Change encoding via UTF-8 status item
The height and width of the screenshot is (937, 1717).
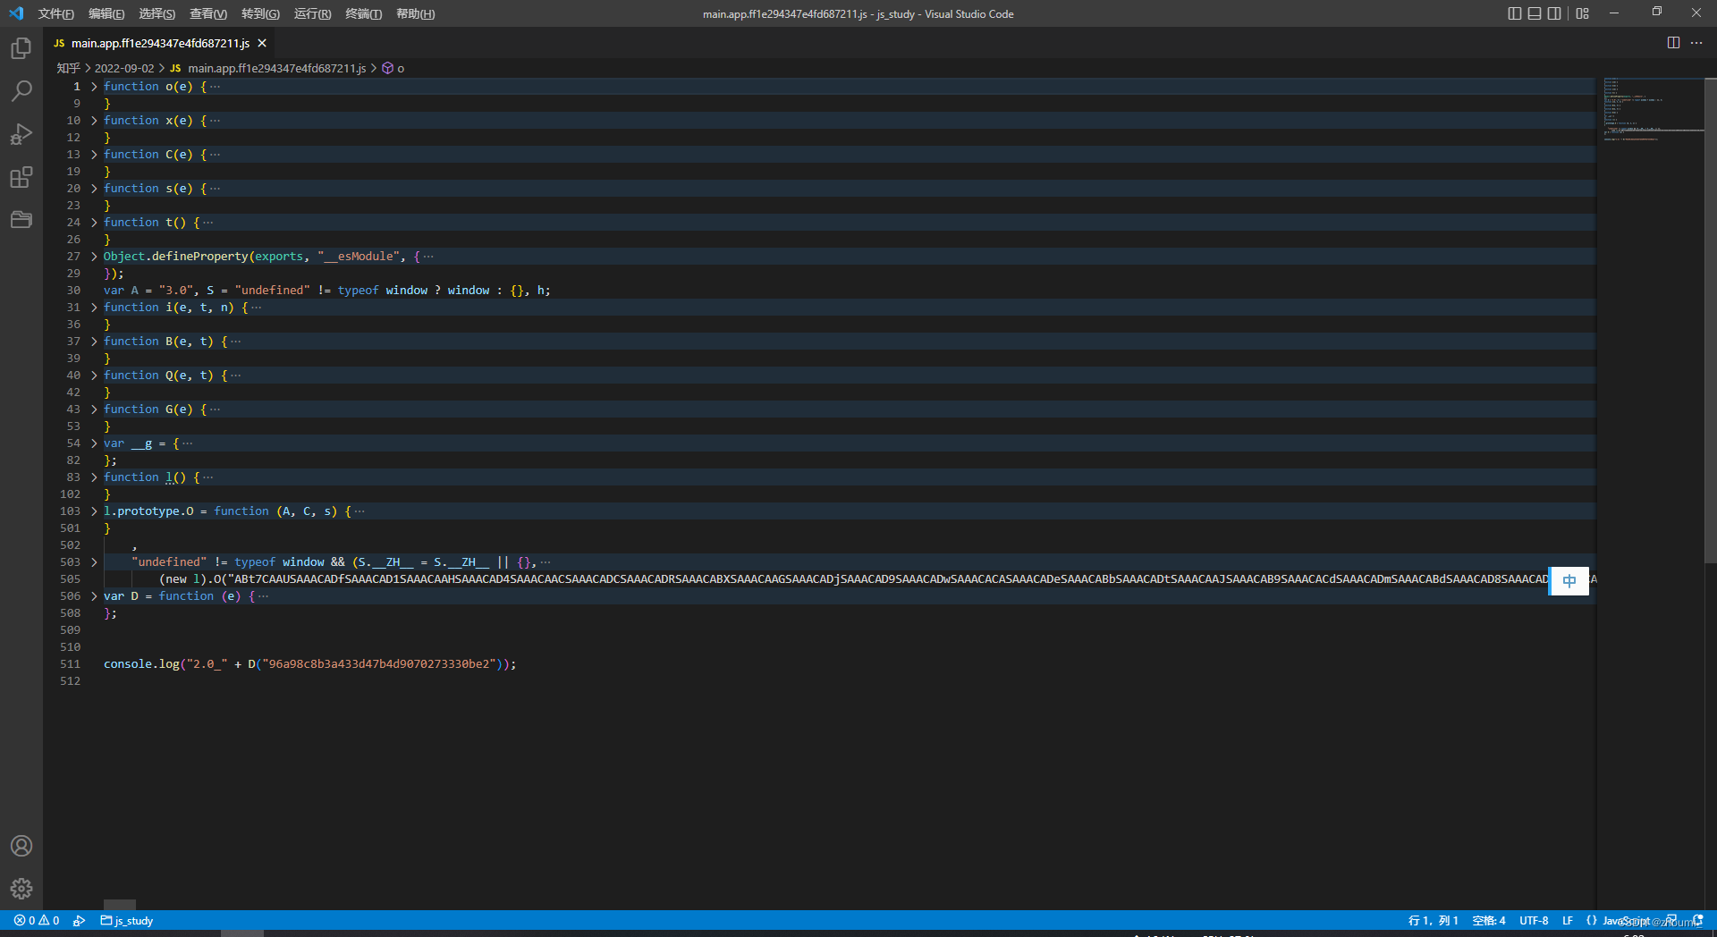(x=1534, y=920)
